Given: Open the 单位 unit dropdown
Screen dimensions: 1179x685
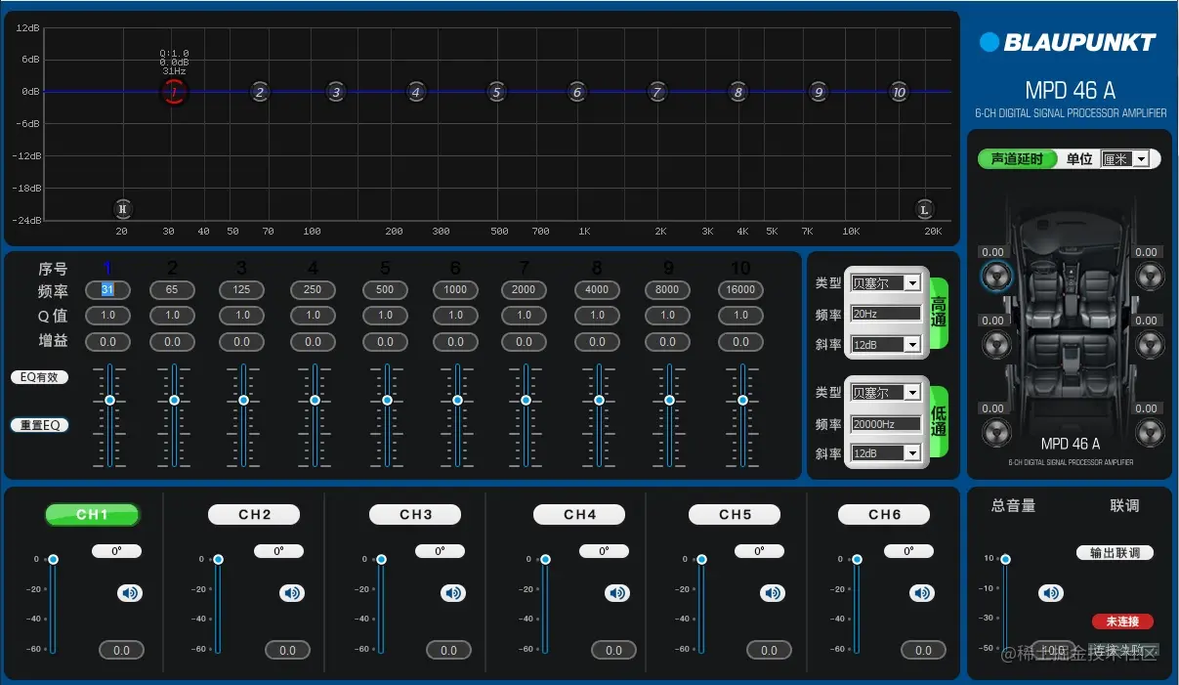Looking at the screenshot, I should click(1124, 159).
